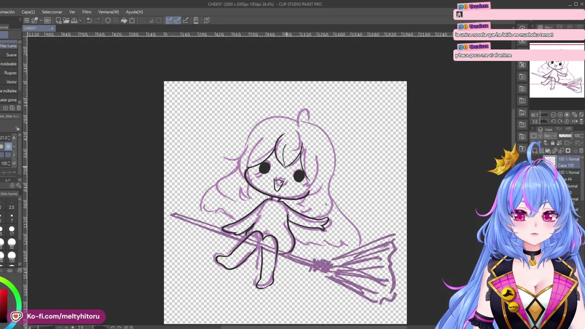Clear layer content with burst icon
585x329 pixels.
click(108, 20)
